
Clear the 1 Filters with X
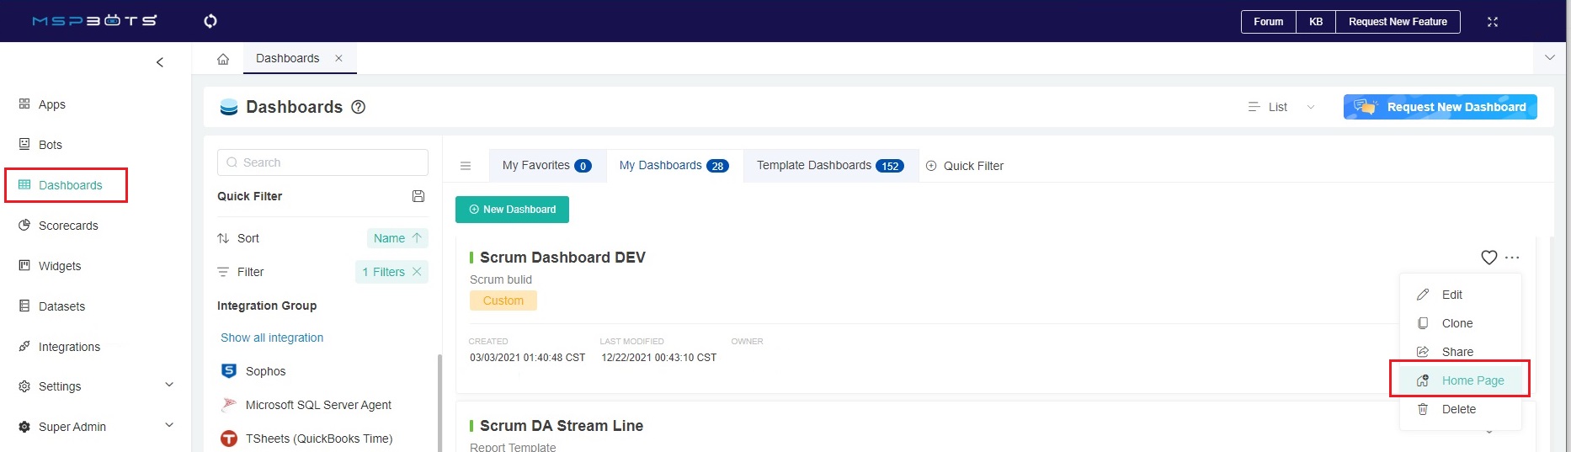coord(417,271)
